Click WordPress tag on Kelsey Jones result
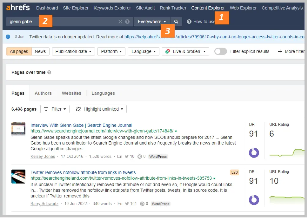Image resolution: width=308 pixels, height=219 pixels. click(x=158, y=157)
